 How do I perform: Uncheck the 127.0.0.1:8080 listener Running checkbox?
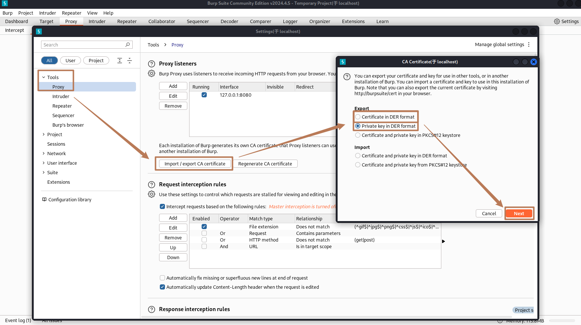(x=204, y=95)
